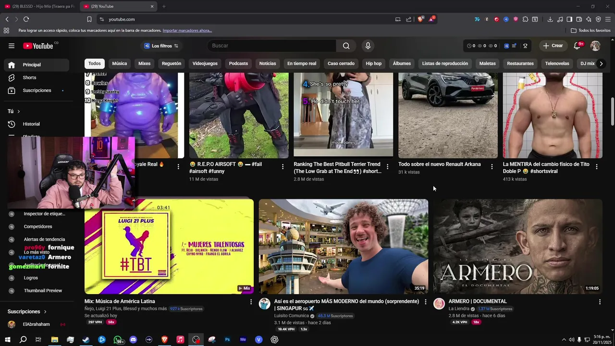Image resolution: width=615 pixels, height=346 pixels.
Task: Click the Crear button
Action: click(x=553, y=46)
